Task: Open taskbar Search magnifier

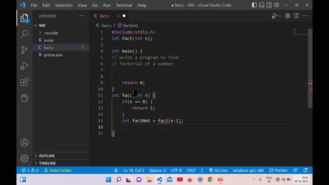Action: (x=119, y=179)
